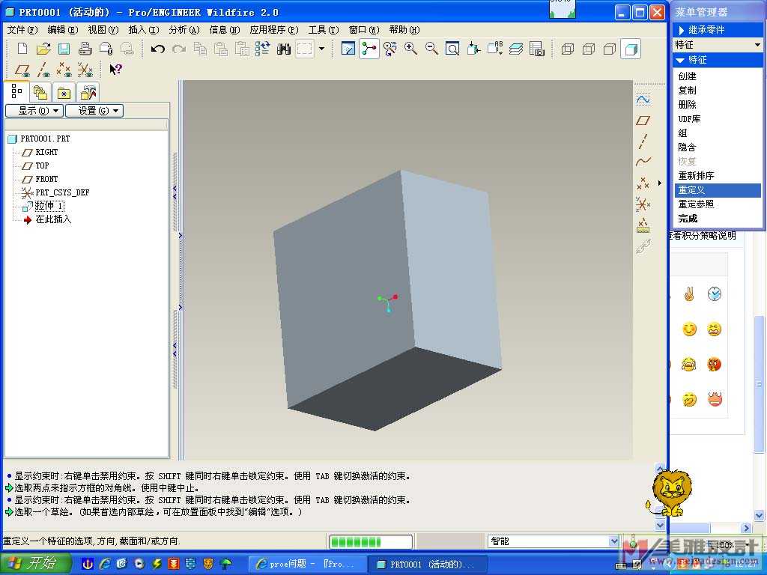Save the part with the floppy disk icon
The width and height of the screenshot is (767, 575).
(64, 49)
